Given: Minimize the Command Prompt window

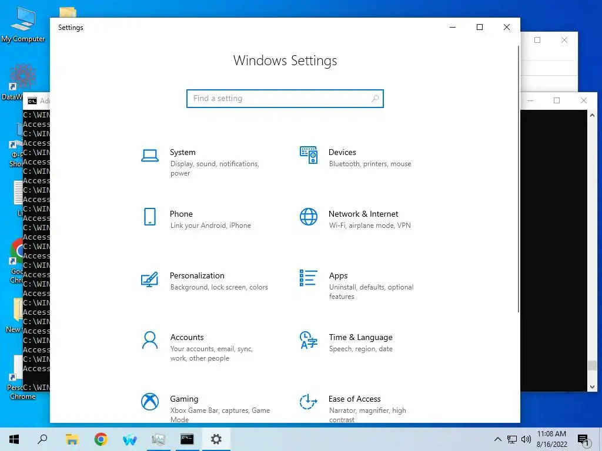Looking at the screenshot, I should [531, 100].
